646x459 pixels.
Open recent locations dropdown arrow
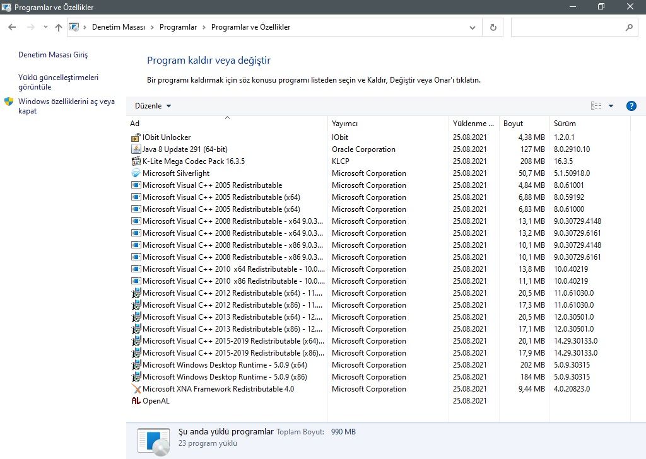45,27
